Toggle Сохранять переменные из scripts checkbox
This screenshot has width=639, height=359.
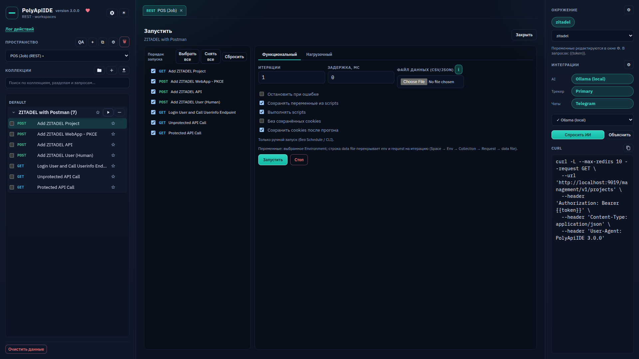[x=262, y=103]
